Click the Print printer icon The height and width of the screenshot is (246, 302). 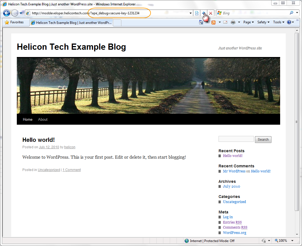pos(233,22)
